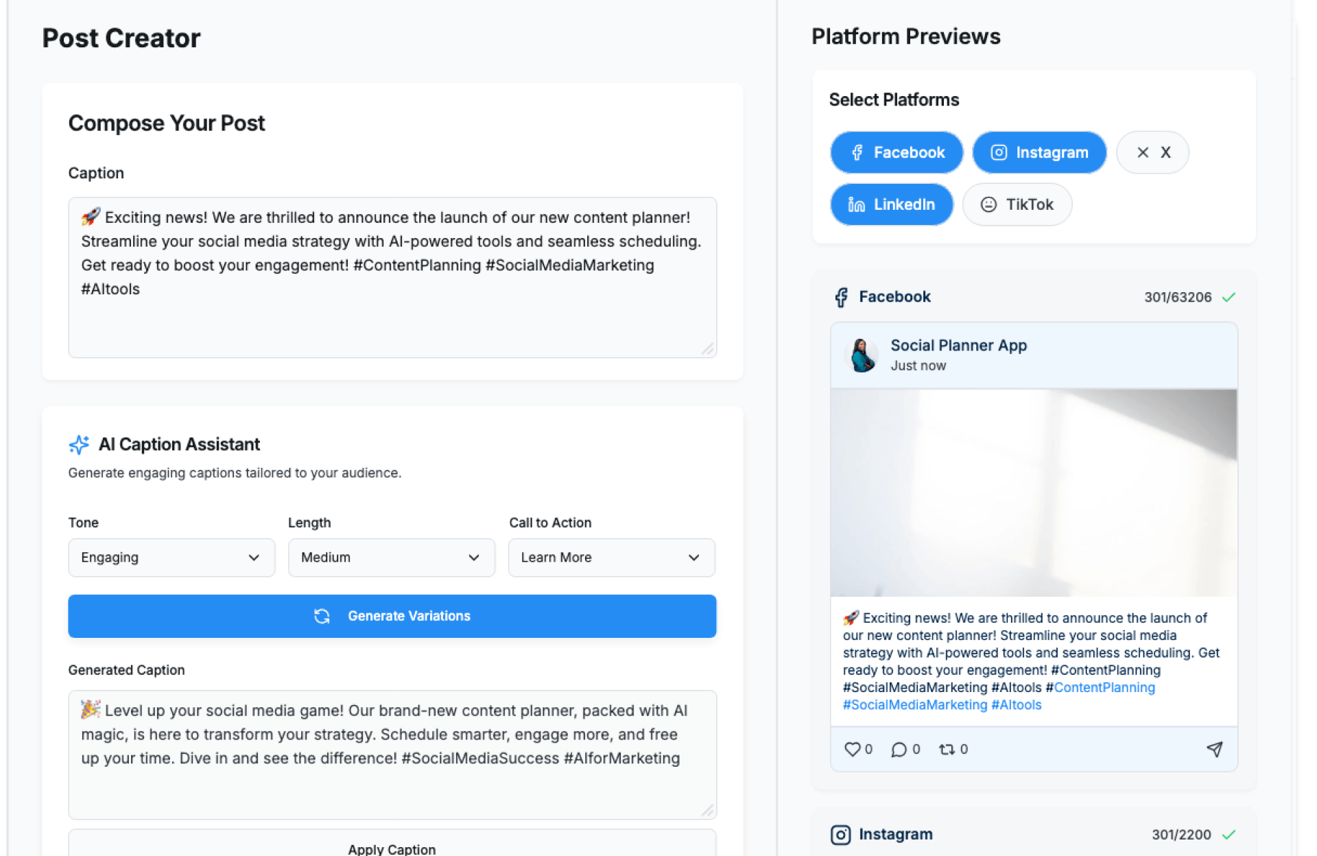
Task: Click the repost arrows icon in preview
Action: coord(947,749)
